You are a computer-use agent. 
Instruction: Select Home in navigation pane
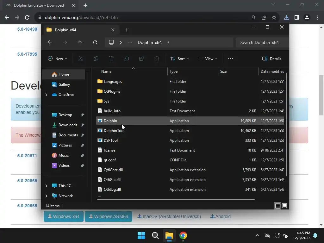pyautogui.click(x=64, y=74)
